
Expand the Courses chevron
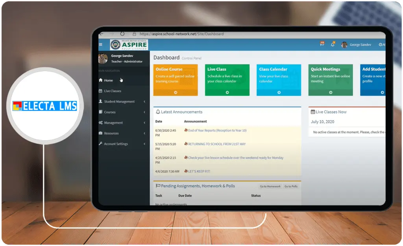144,112
